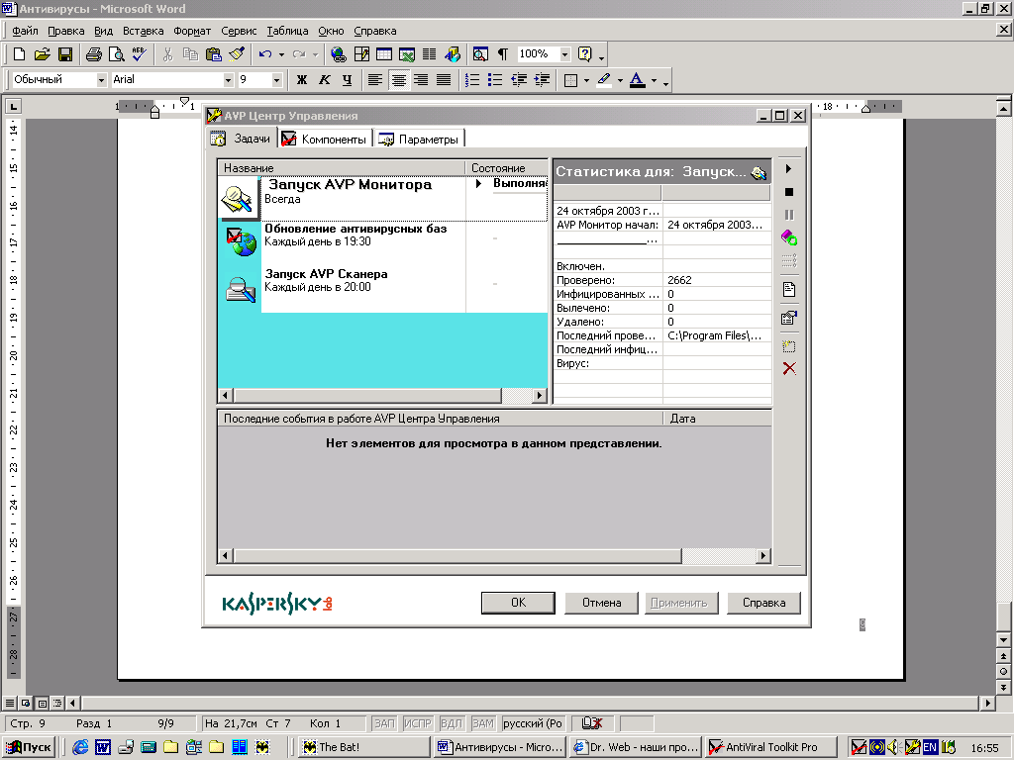Click the Open folder icon in Word

pyautogui.click(x=42, y=54)
